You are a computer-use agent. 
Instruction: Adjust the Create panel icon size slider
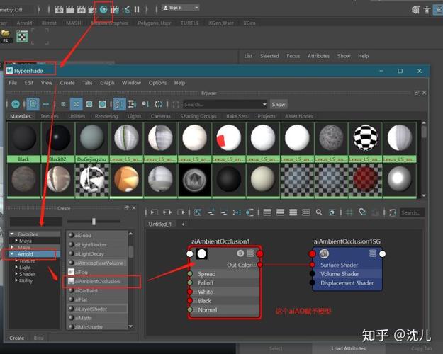pyautogui.click(x=94, y=222)
